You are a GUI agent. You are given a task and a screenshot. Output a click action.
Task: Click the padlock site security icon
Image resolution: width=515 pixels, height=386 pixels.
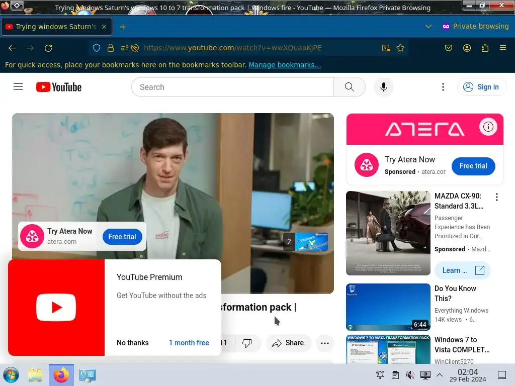pyautogui.click(x=111, y=48)
